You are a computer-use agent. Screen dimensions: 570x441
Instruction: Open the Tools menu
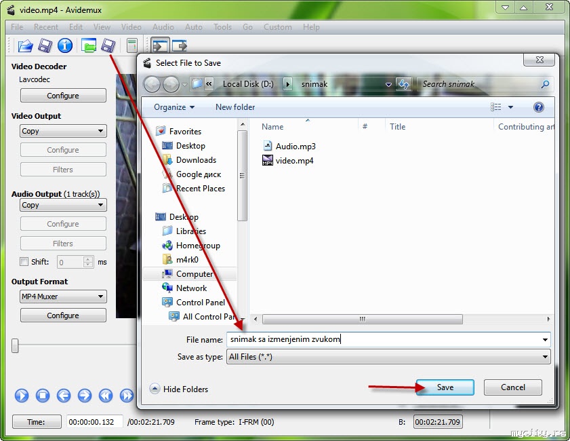pyautogui.click(x=222, y=27)
